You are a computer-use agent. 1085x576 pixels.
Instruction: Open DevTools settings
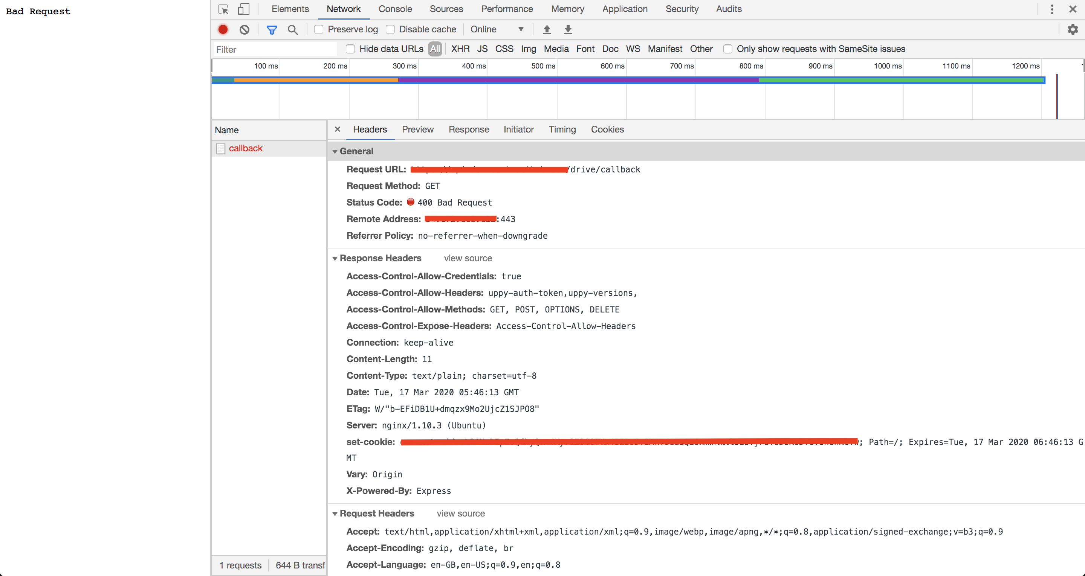(1073, 29)
